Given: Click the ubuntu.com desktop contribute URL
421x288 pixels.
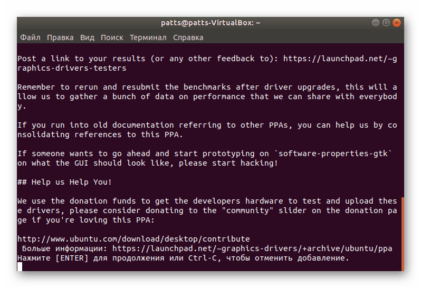Looking at the screenshot, I should (133, 239).
